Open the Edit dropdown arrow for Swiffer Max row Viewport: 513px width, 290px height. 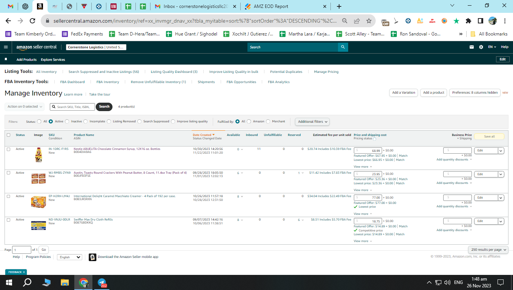point(501,221)
